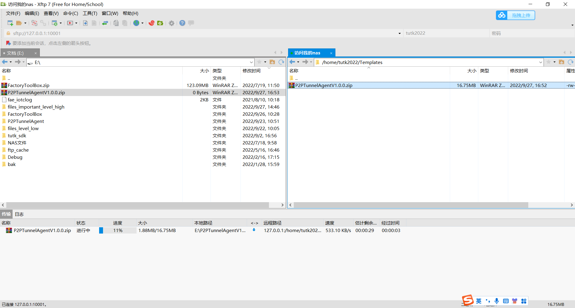Open the sftp address bar dropdown arrow

coord(400,33)
